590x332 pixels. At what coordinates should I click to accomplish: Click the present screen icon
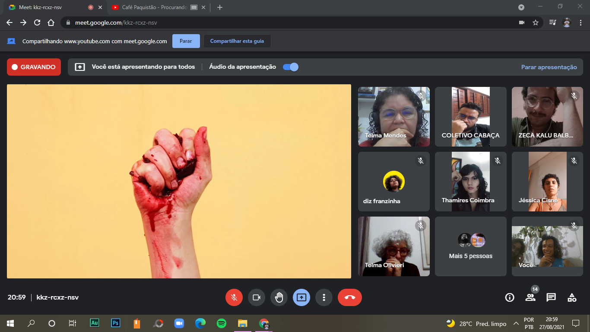click(x=301, y=297)
